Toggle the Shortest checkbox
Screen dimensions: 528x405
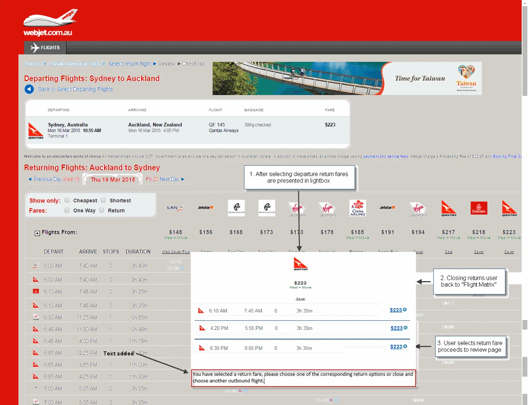[103, 200]
